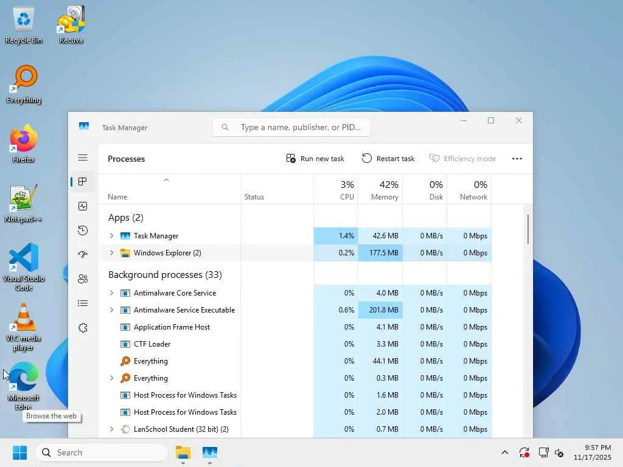Image resolution: width=623 pixels, height=467 pixels.
Task: Click the Apps (2) group header
Action: pyautogui.click(x=125, y=218)
